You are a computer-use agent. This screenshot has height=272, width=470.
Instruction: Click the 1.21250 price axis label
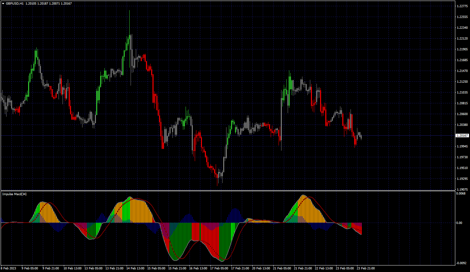(x=462, y=81)
